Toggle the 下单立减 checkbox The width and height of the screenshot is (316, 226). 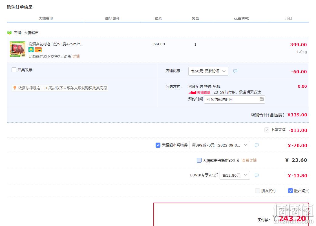pyautogui.click(x=267, y=130)
